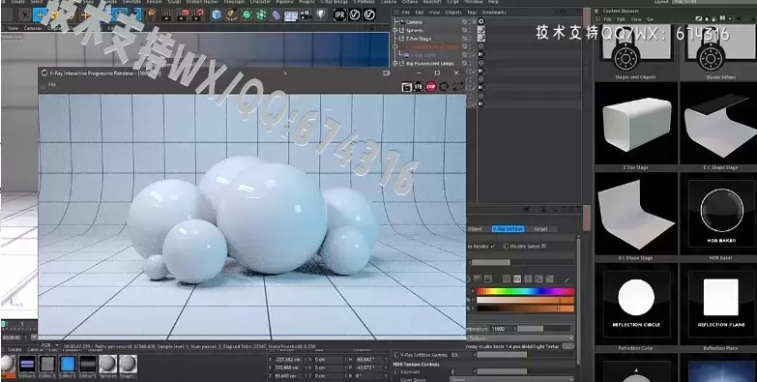Select Big Fluorescent Lamps object

pos(430,63)
